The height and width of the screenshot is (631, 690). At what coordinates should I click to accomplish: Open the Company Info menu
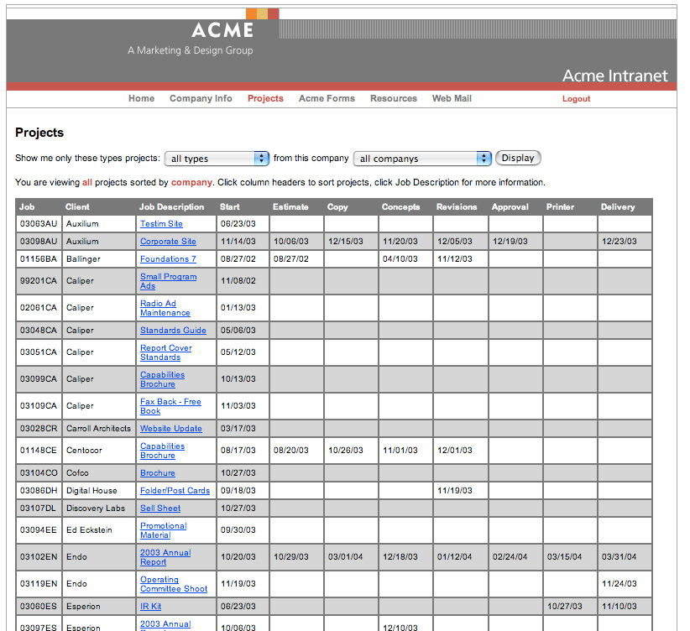coord(201,99)
